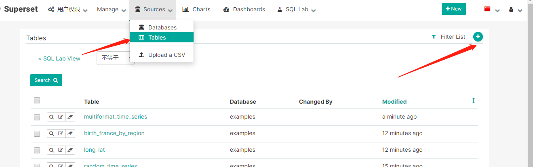
Task: Click edit icon for birth_france_by_region row
Action: pos(61,134)
